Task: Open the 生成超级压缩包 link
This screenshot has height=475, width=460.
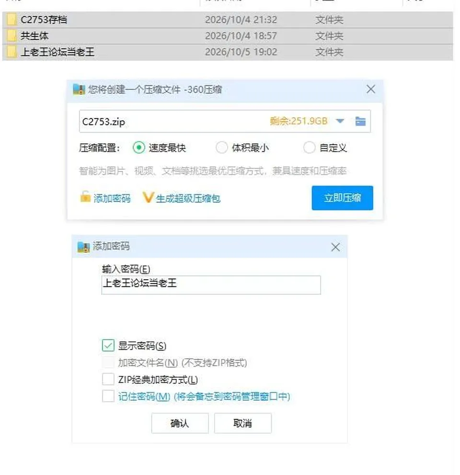Action: 188,198
